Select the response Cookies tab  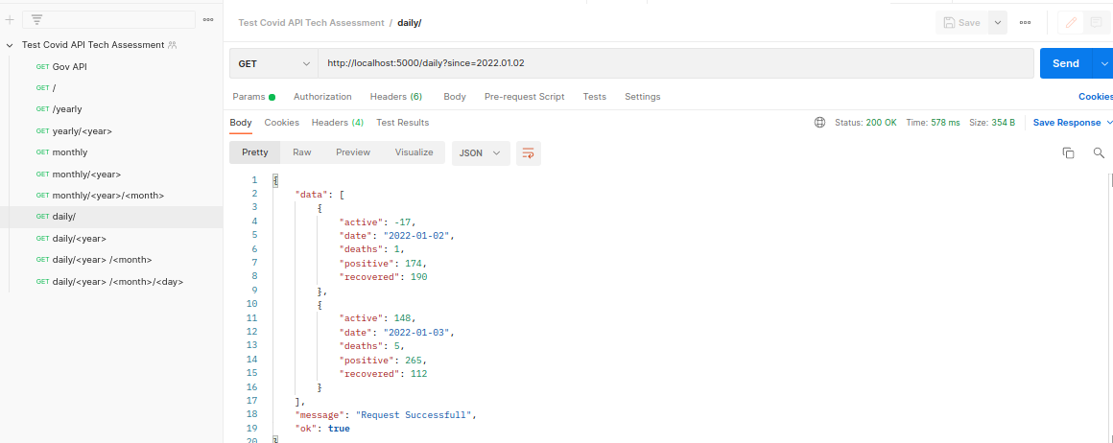click(x=282, y=123)
